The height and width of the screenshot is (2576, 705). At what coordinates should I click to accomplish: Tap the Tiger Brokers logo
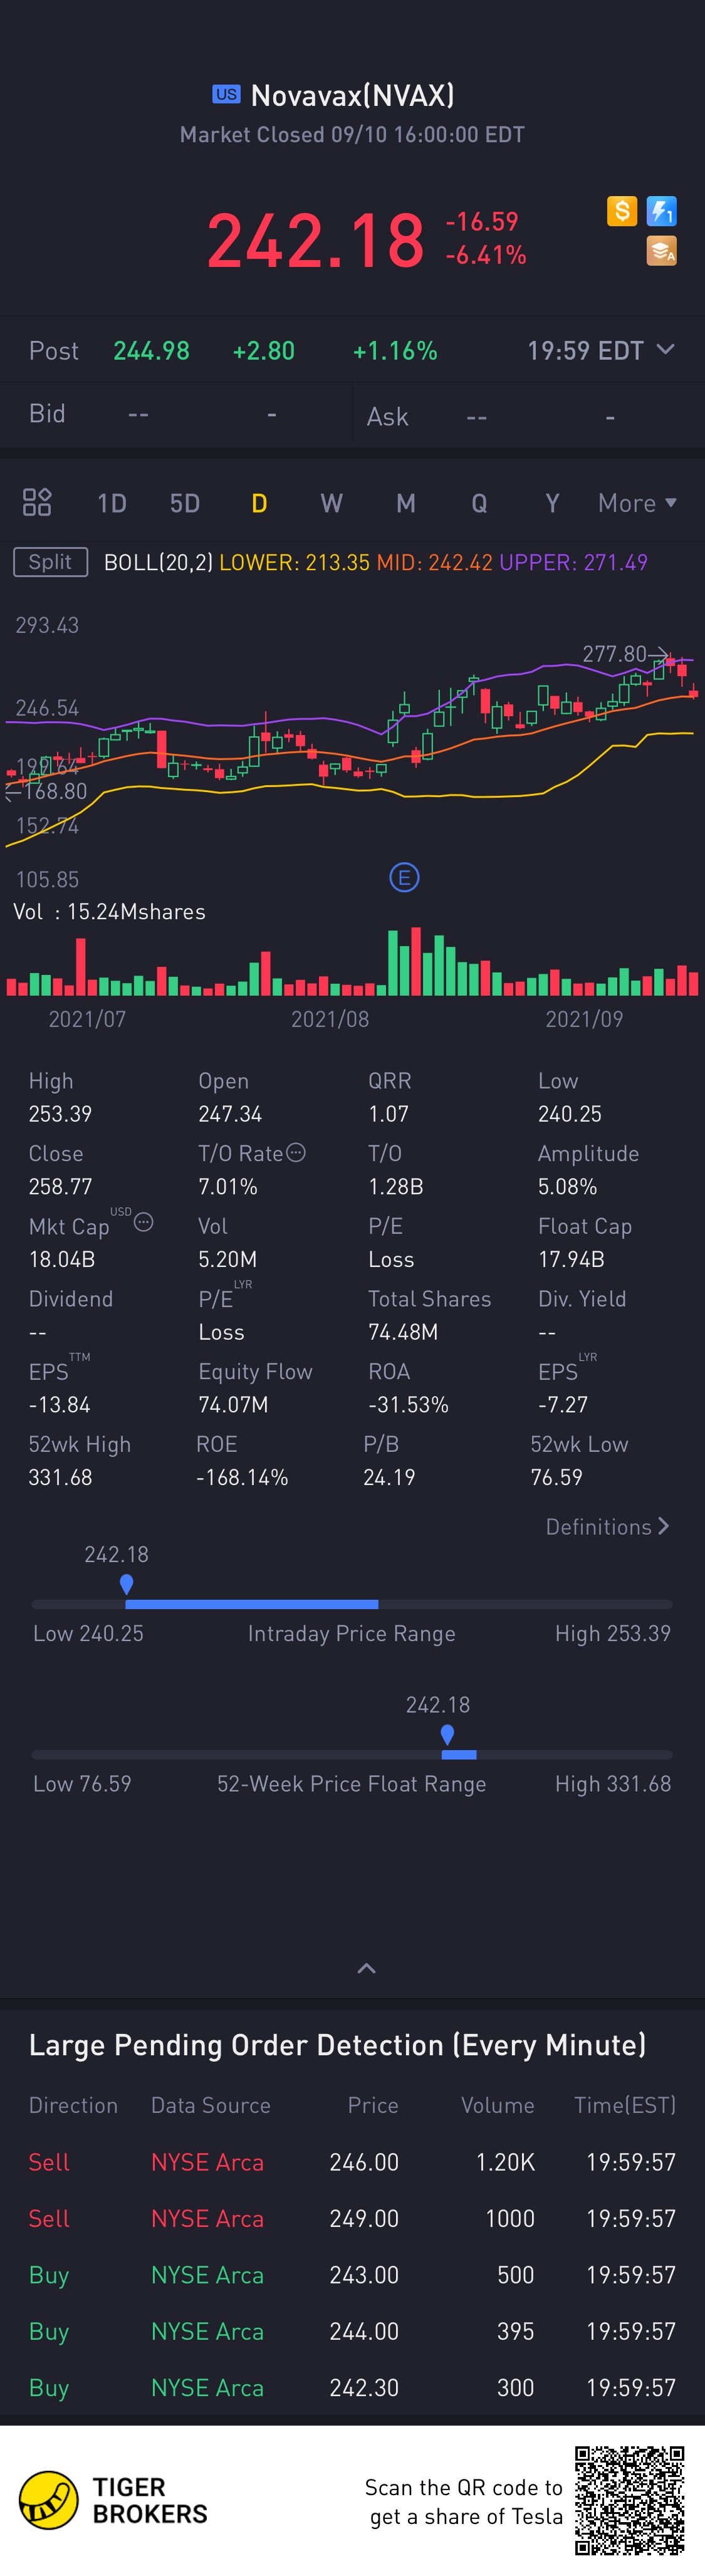click(113, 2500)
